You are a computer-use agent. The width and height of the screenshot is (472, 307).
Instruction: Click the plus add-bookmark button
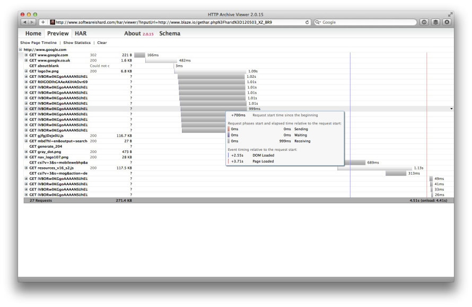coord(43,22)
